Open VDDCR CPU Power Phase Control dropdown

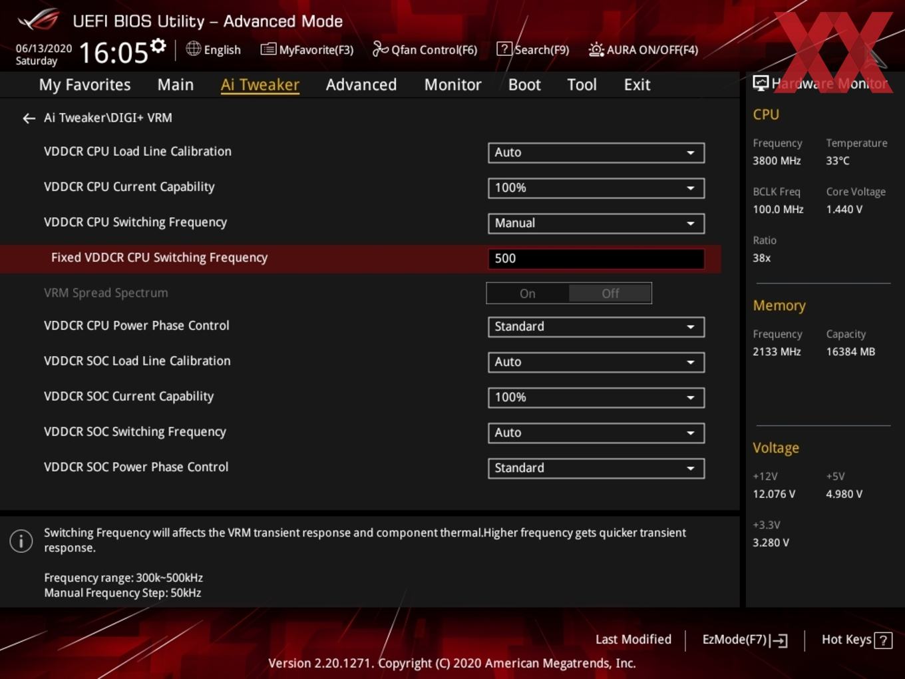596,327
